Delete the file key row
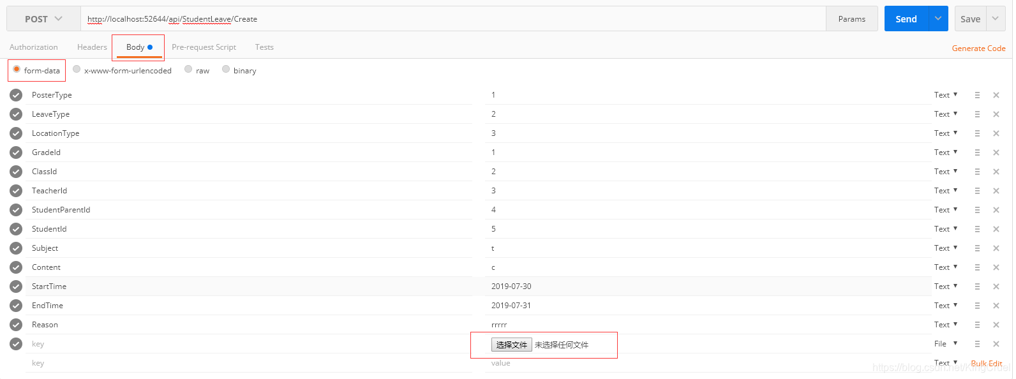The image size is (1016, 379). coord(996,344)
